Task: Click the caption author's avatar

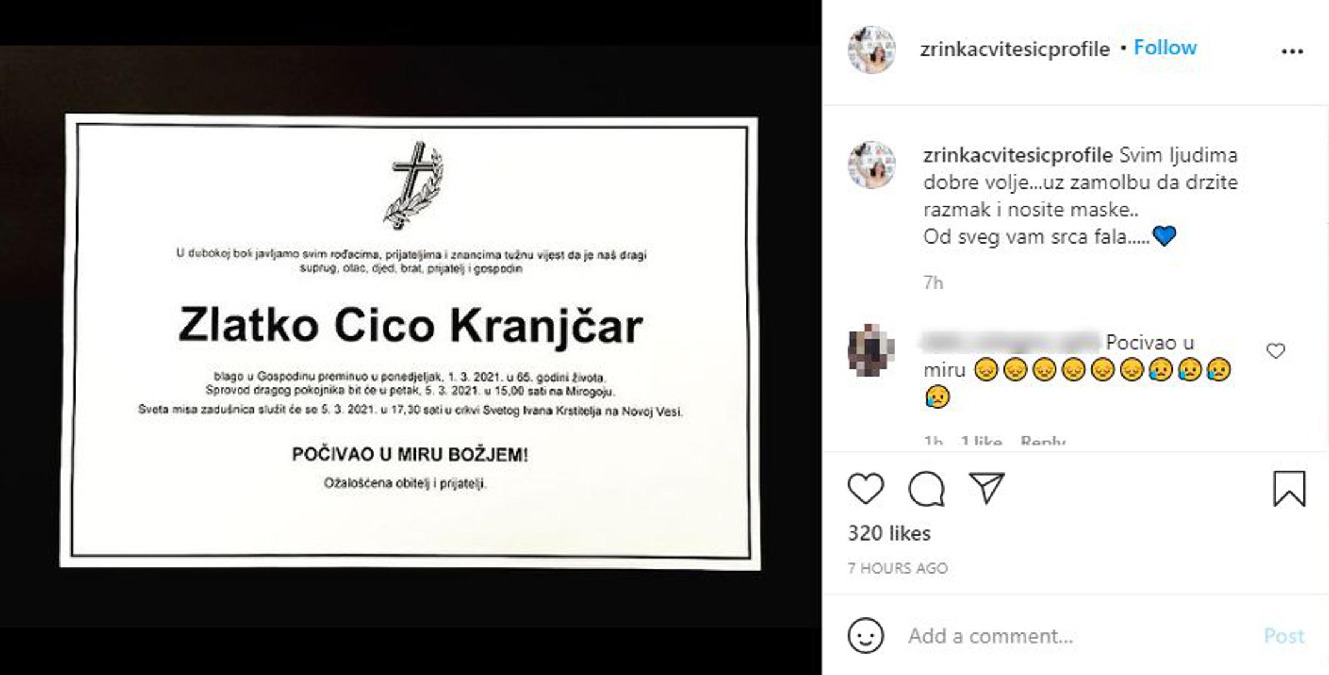Action: [x=871, y=164]
